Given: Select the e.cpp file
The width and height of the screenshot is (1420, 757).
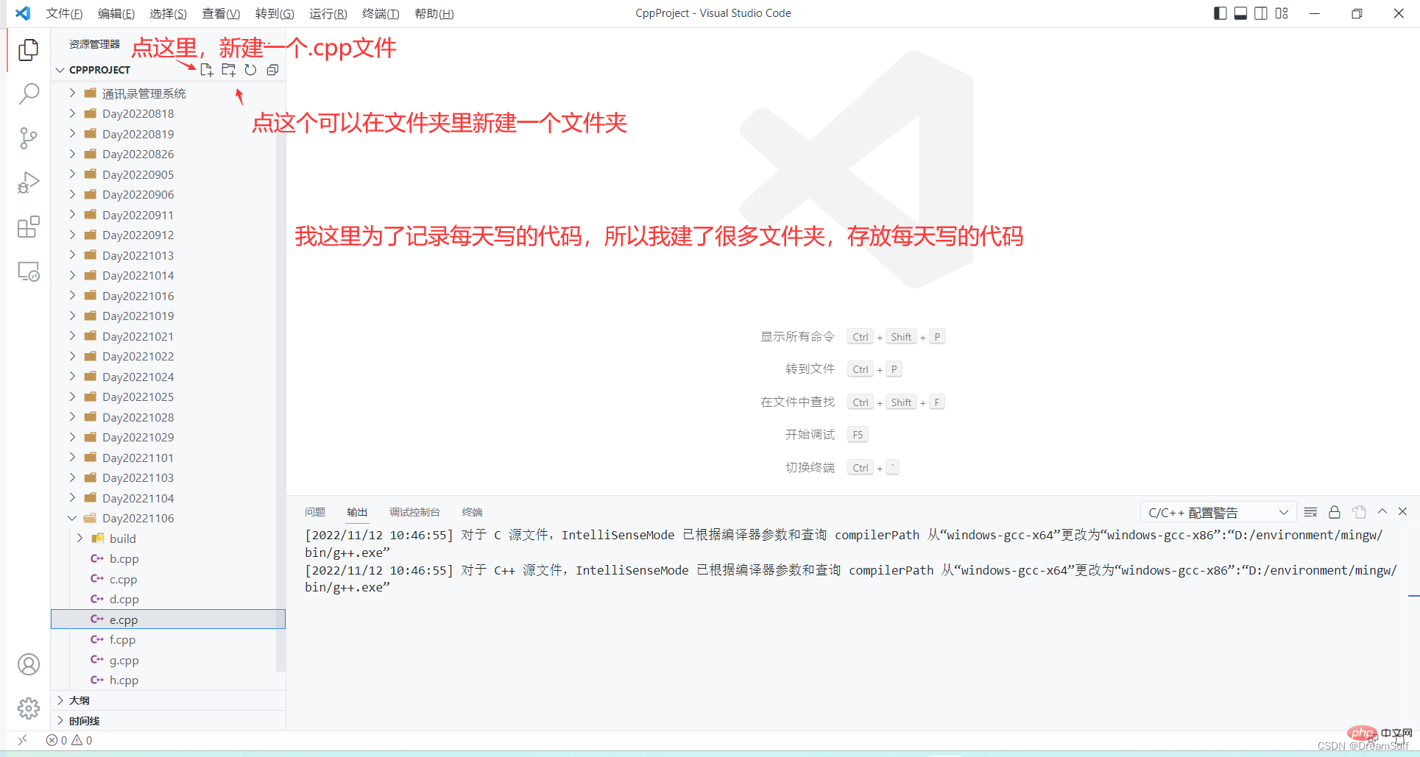Looking at the screenshot, I should click(x=124, y=619).
